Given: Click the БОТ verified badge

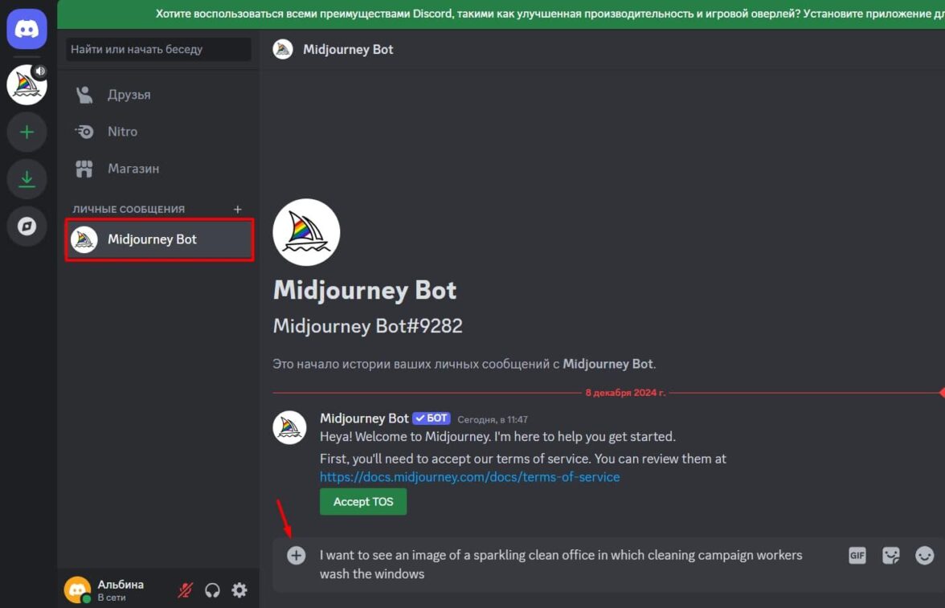Looking at the screenshot, I should tap(432, 418).
